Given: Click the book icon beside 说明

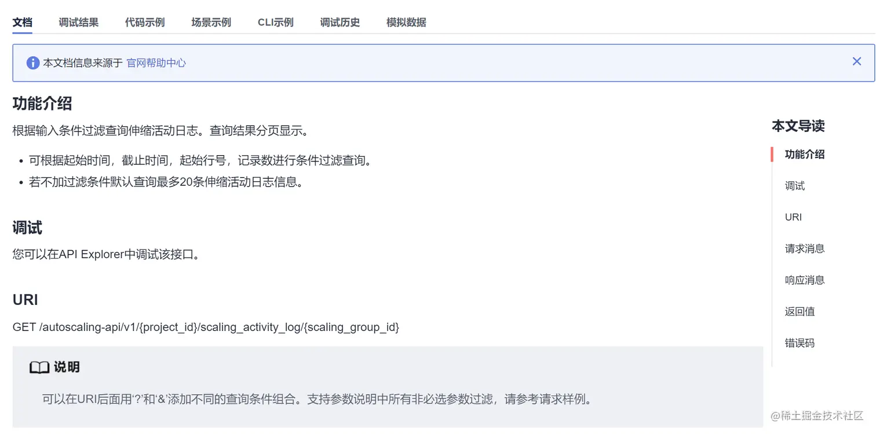Looking at the screenshot, I should tap(39, 367).
